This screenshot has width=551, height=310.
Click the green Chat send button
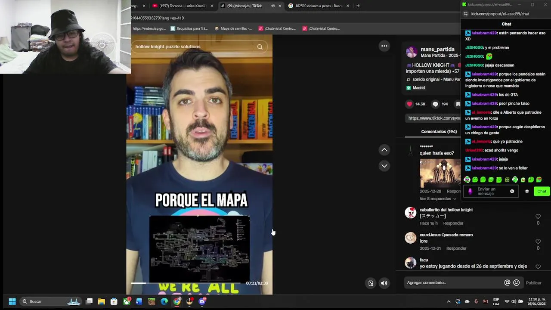click(x=542, y=192)
